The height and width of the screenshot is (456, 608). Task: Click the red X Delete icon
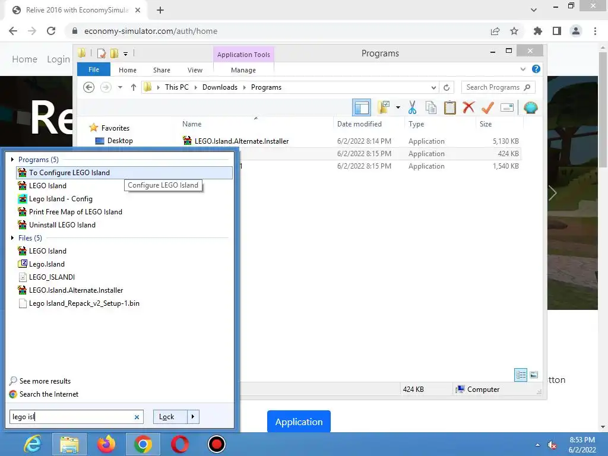click(x=468, y=107)
